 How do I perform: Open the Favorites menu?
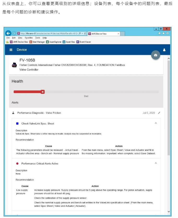(x=29, y=38)
